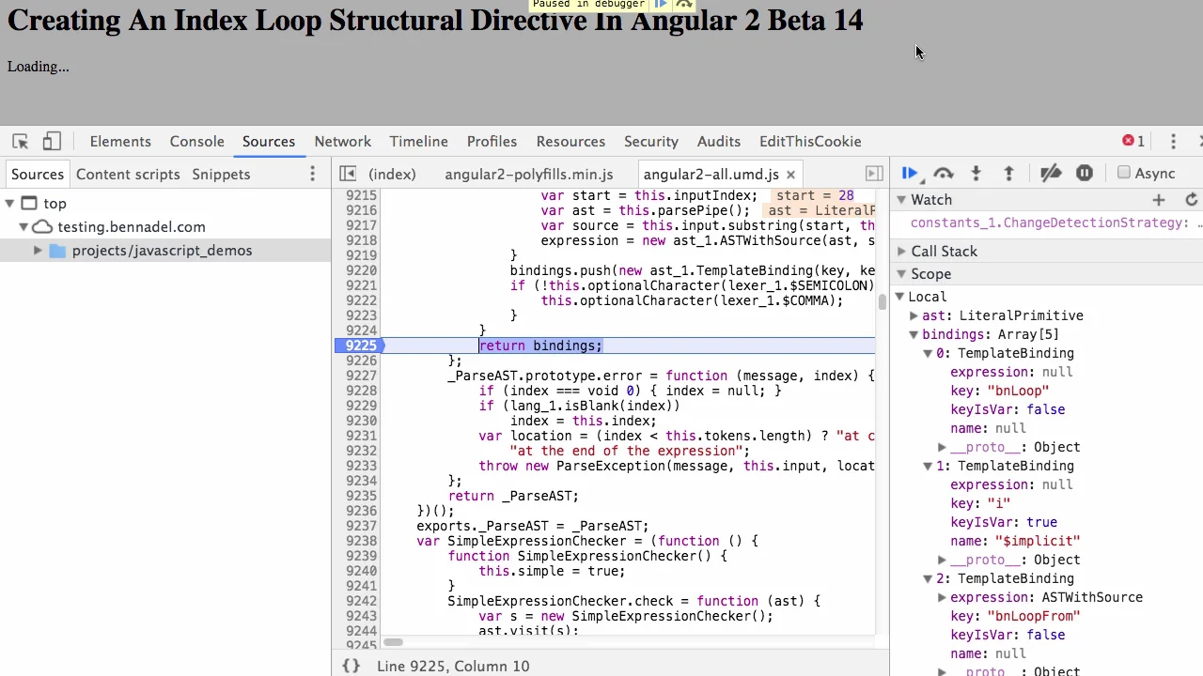Resume script execution in debugger toolbar
1203x676 pixels.
coord(909,174)
